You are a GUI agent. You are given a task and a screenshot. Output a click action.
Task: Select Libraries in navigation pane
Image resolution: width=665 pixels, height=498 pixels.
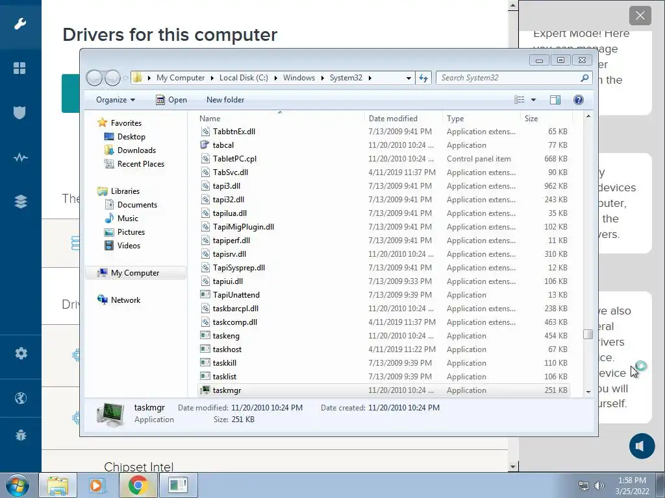(125, 191)
